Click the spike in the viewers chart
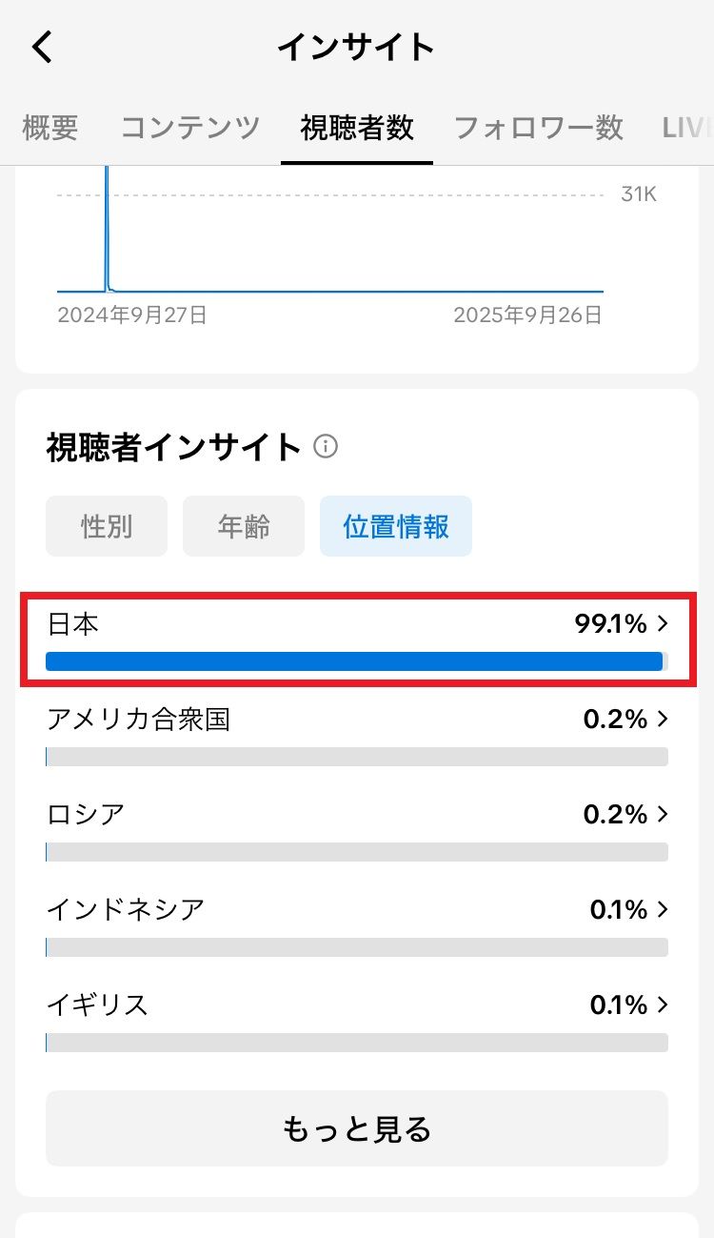The image size is (714, 1238). pos(107,229)
